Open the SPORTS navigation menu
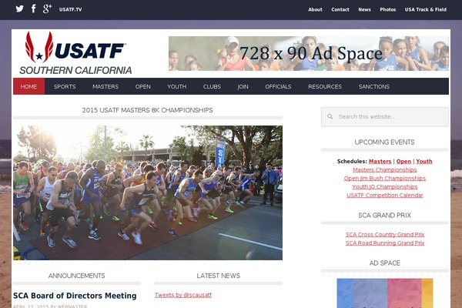The image size is (462, 308). click(65, 86)
